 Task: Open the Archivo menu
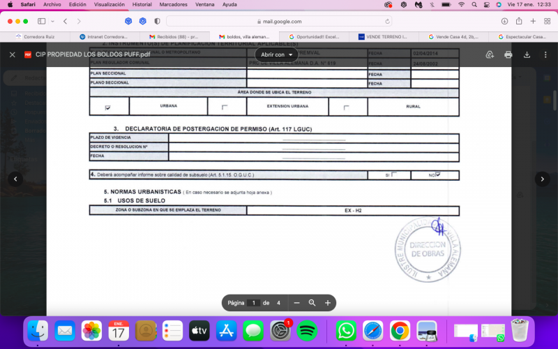[52, 5]
